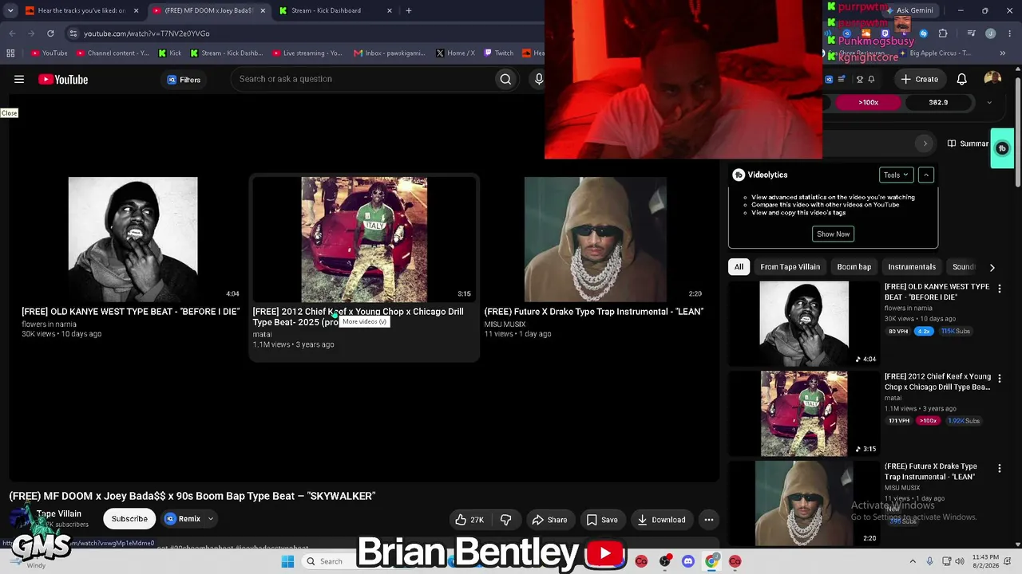
Task: Open the Summary panel button
Action: pos(969,143)
